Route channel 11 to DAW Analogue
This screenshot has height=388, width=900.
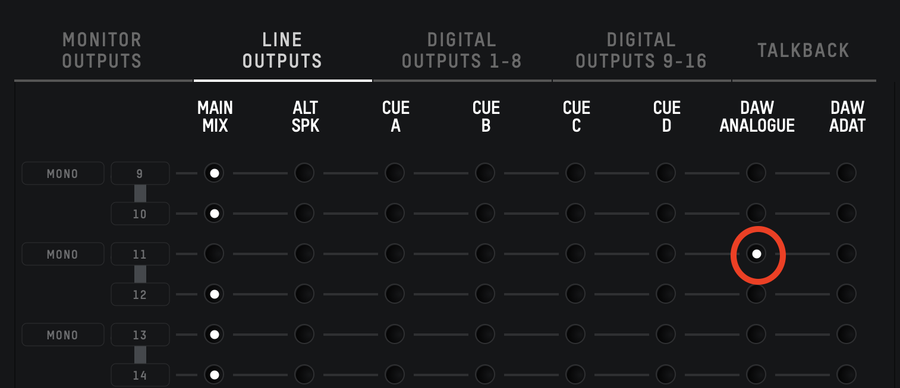(x=756, y=253)
